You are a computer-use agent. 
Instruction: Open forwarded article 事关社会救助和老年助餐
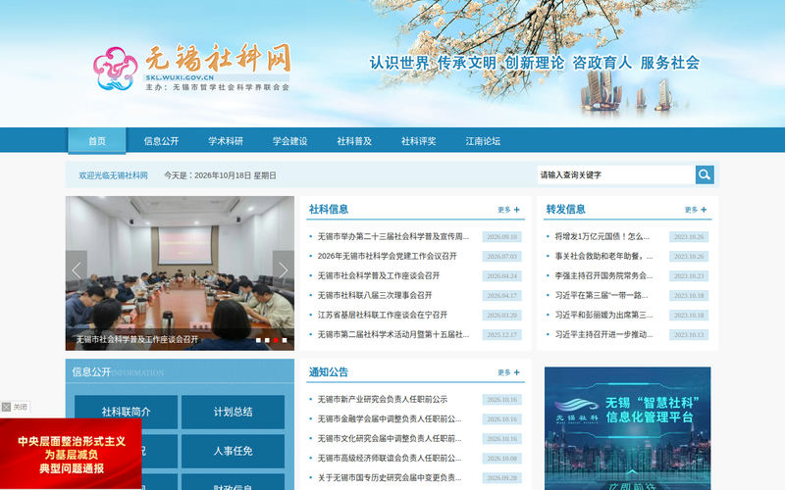(x=603, y=256)
